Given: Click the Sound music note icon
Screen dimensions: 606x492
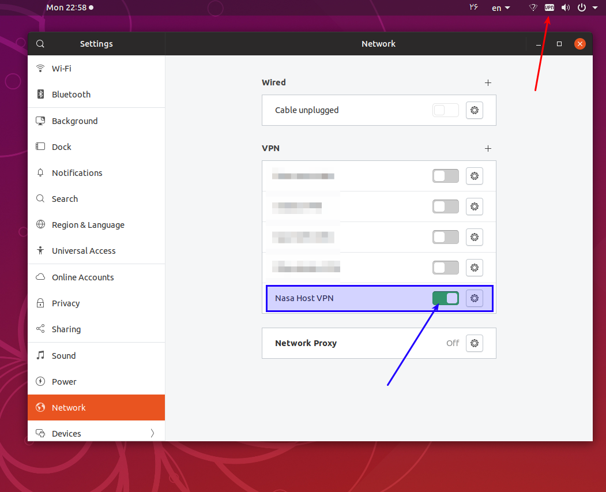Looking at the screenshot, I should coord(40,355).
